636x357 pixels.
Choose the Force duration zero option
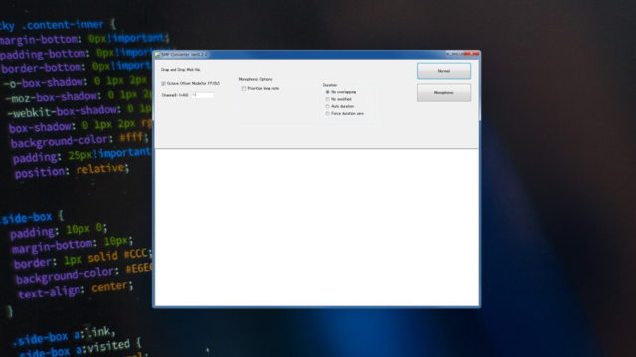point(327,114)
